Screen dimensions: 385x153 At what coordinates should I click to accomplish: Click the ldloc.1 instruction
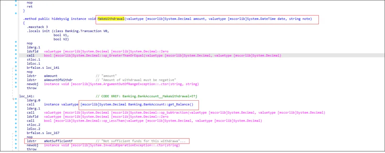tap(34, 64)
